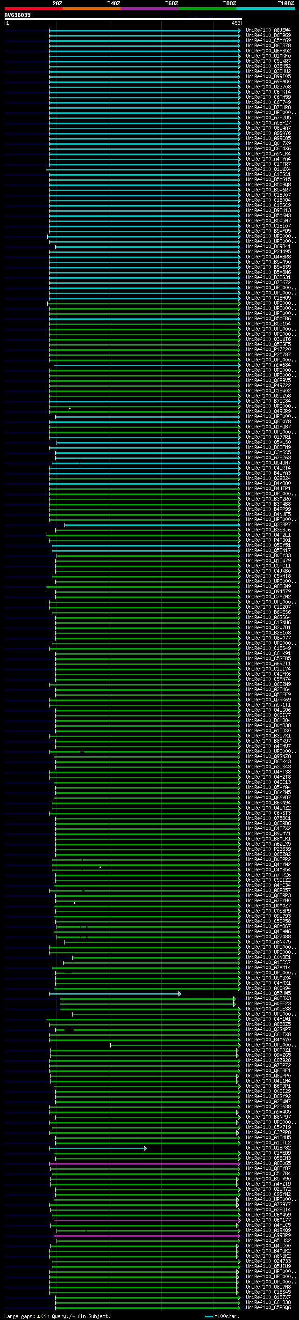299x1320 pixels.
Task: Select the UniRef100_A3FQ14 entry
Action: point(268,1210)
